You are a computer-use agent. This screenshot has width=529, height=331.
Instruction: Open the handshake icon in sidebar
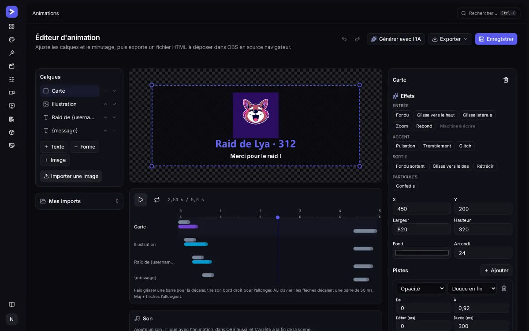click(11, 146)
